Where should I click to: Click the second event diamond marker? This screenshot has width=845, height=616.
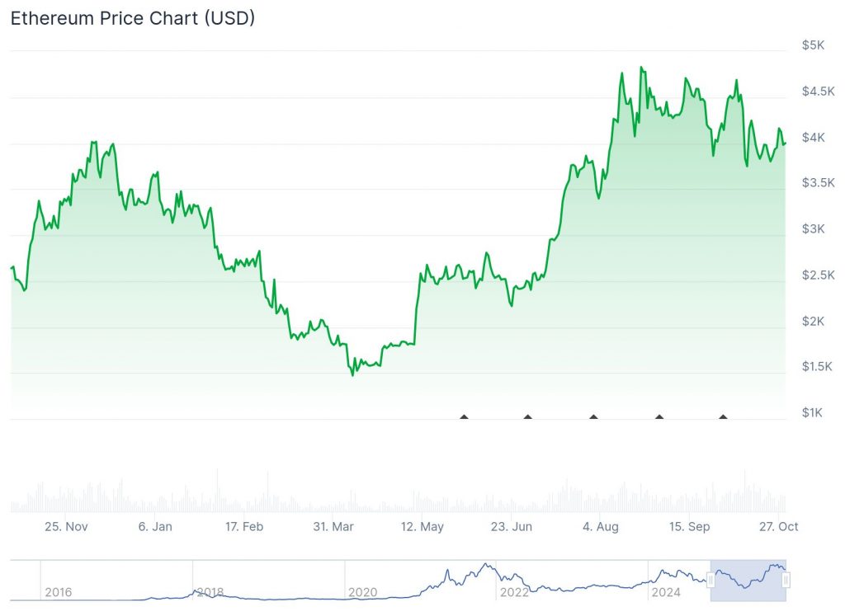(x=528, y=417)
